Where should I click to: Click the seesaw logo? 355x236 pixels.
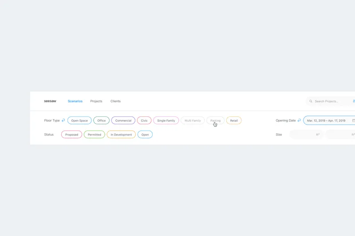[50, 101]
